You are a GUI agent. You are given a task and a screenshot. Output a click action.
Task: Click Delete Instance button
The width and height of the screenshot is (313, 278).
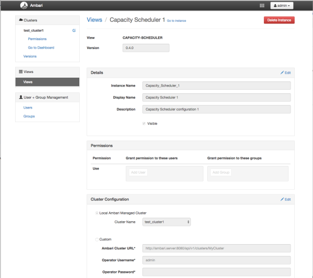coord(279,20)
